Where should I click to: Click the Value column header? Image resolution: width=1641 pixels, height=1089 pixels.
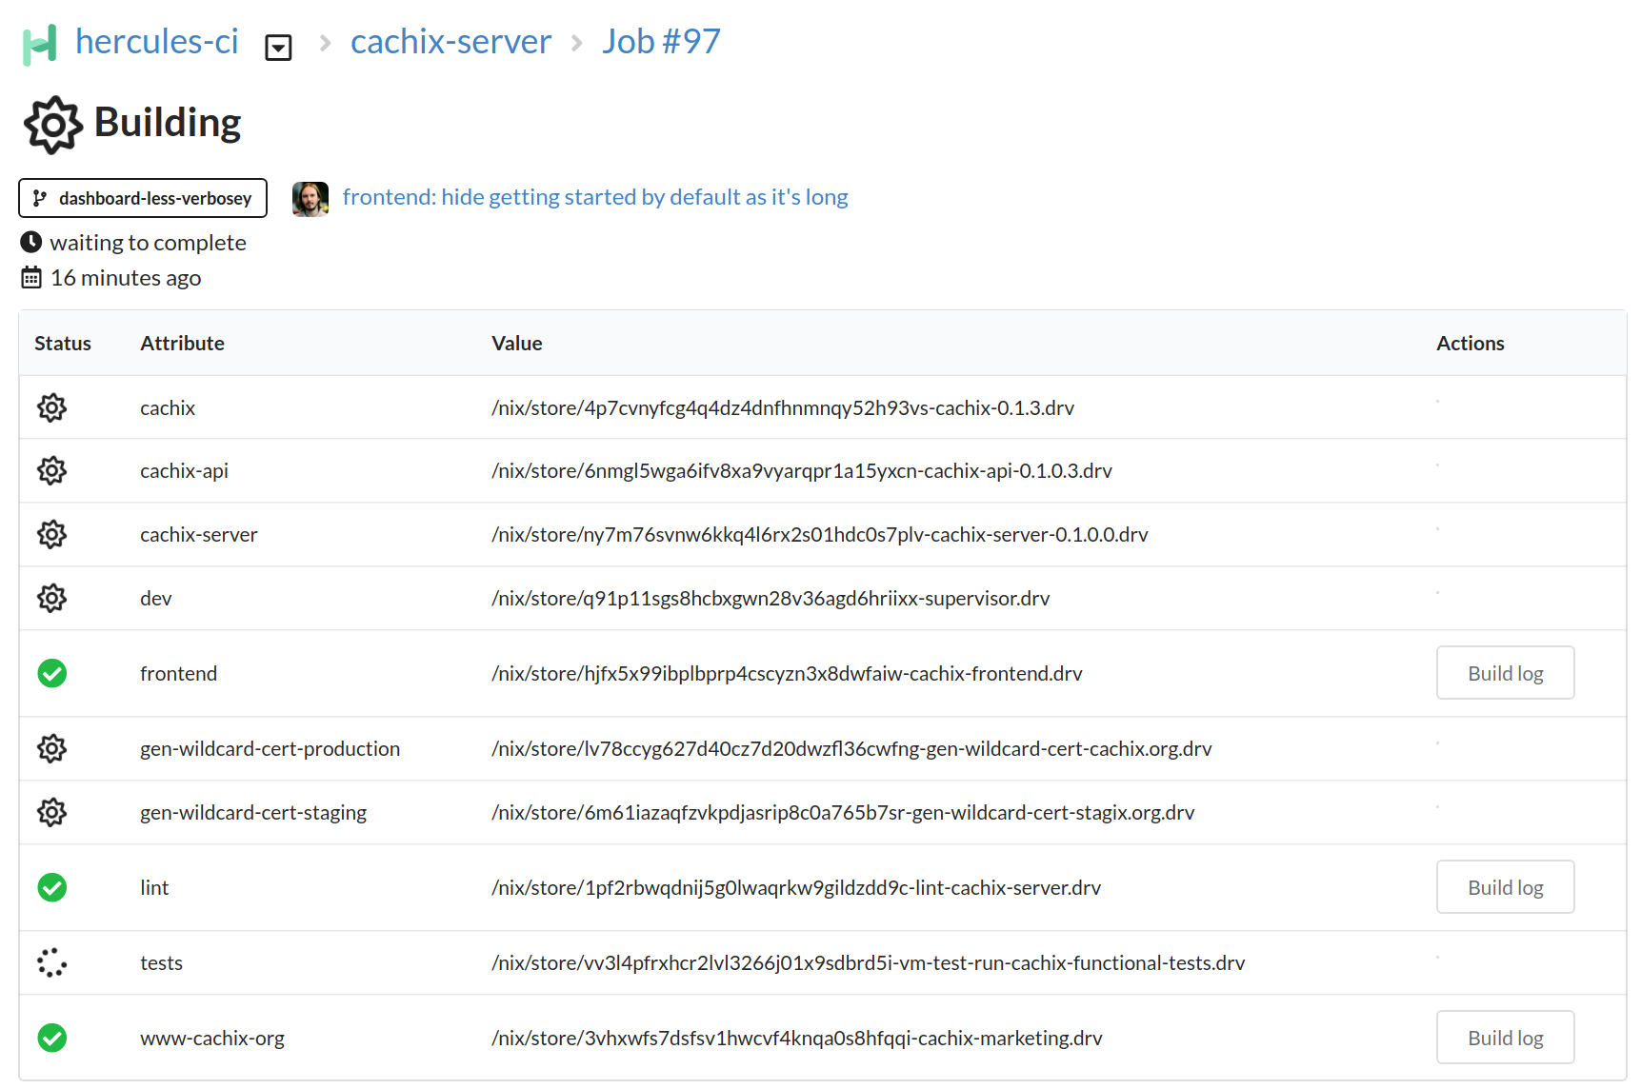[x=517, y=344]
